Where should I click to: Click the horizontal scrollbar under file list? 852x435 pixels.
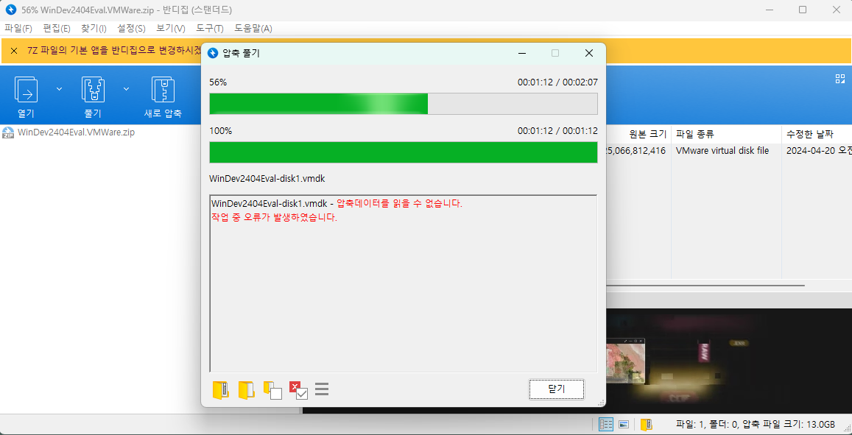pyautogui.click(x=705, y=285)
